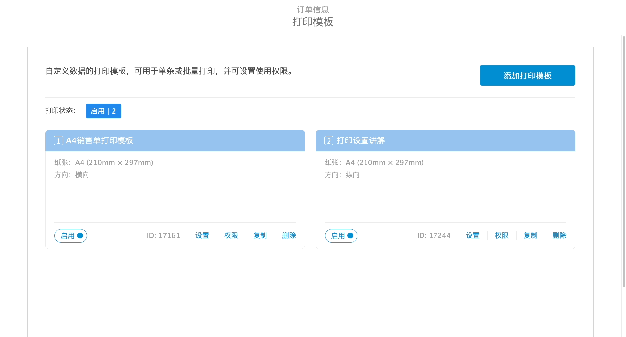Click the 添加打印模板 button
Screen dimensions: 626x337
click(527, 75)
